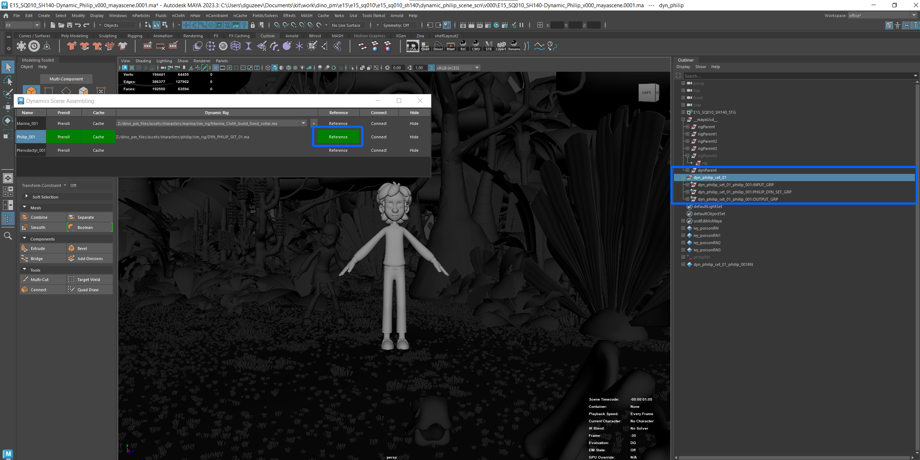Open a scene with the folder icon
Viewport: 920px width, 460px height.
[x=61, y=25]
